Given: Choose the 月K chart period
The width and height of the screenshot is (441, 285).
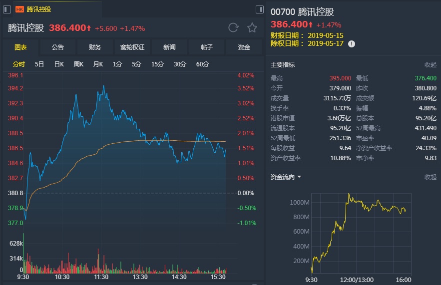Looking at the screenshot, I should click(x=98, y=64).
